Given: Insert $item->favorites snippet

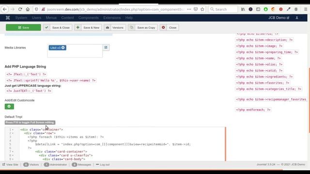Looking at the screenshot, I should [263, 83].
